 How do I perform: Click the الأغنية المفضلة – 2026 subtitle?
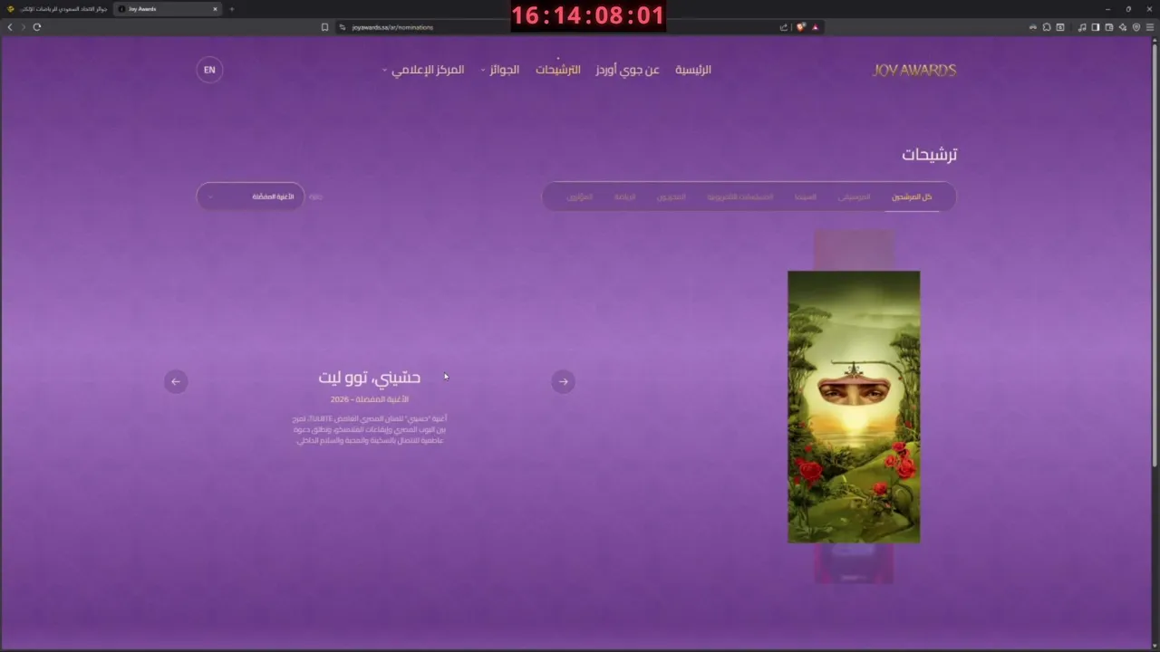pyautogui.click(x=370, y=399)
